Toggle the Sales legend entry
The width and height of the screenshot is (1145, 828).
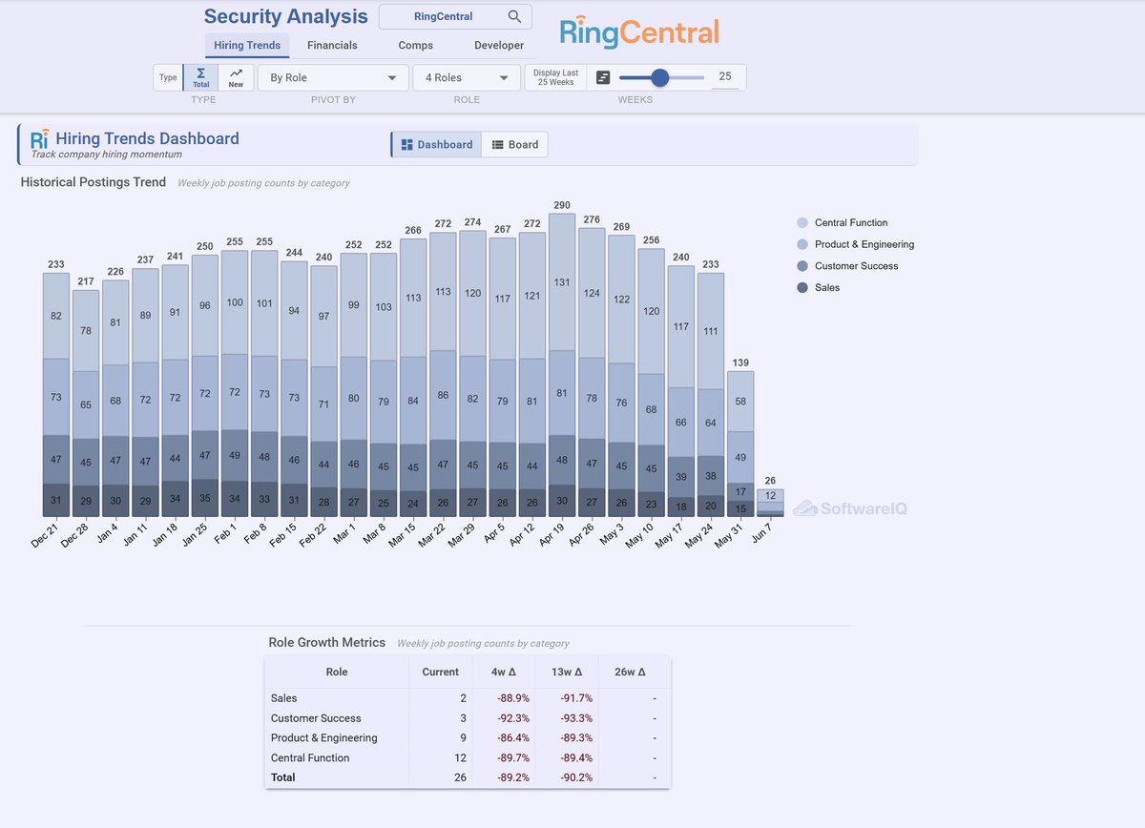tap(818, 287)
